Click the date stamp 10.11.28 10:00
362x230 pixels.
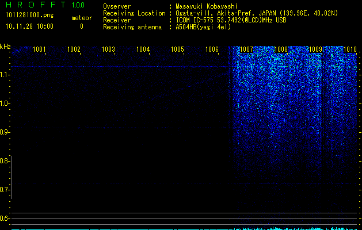point(29,26)
